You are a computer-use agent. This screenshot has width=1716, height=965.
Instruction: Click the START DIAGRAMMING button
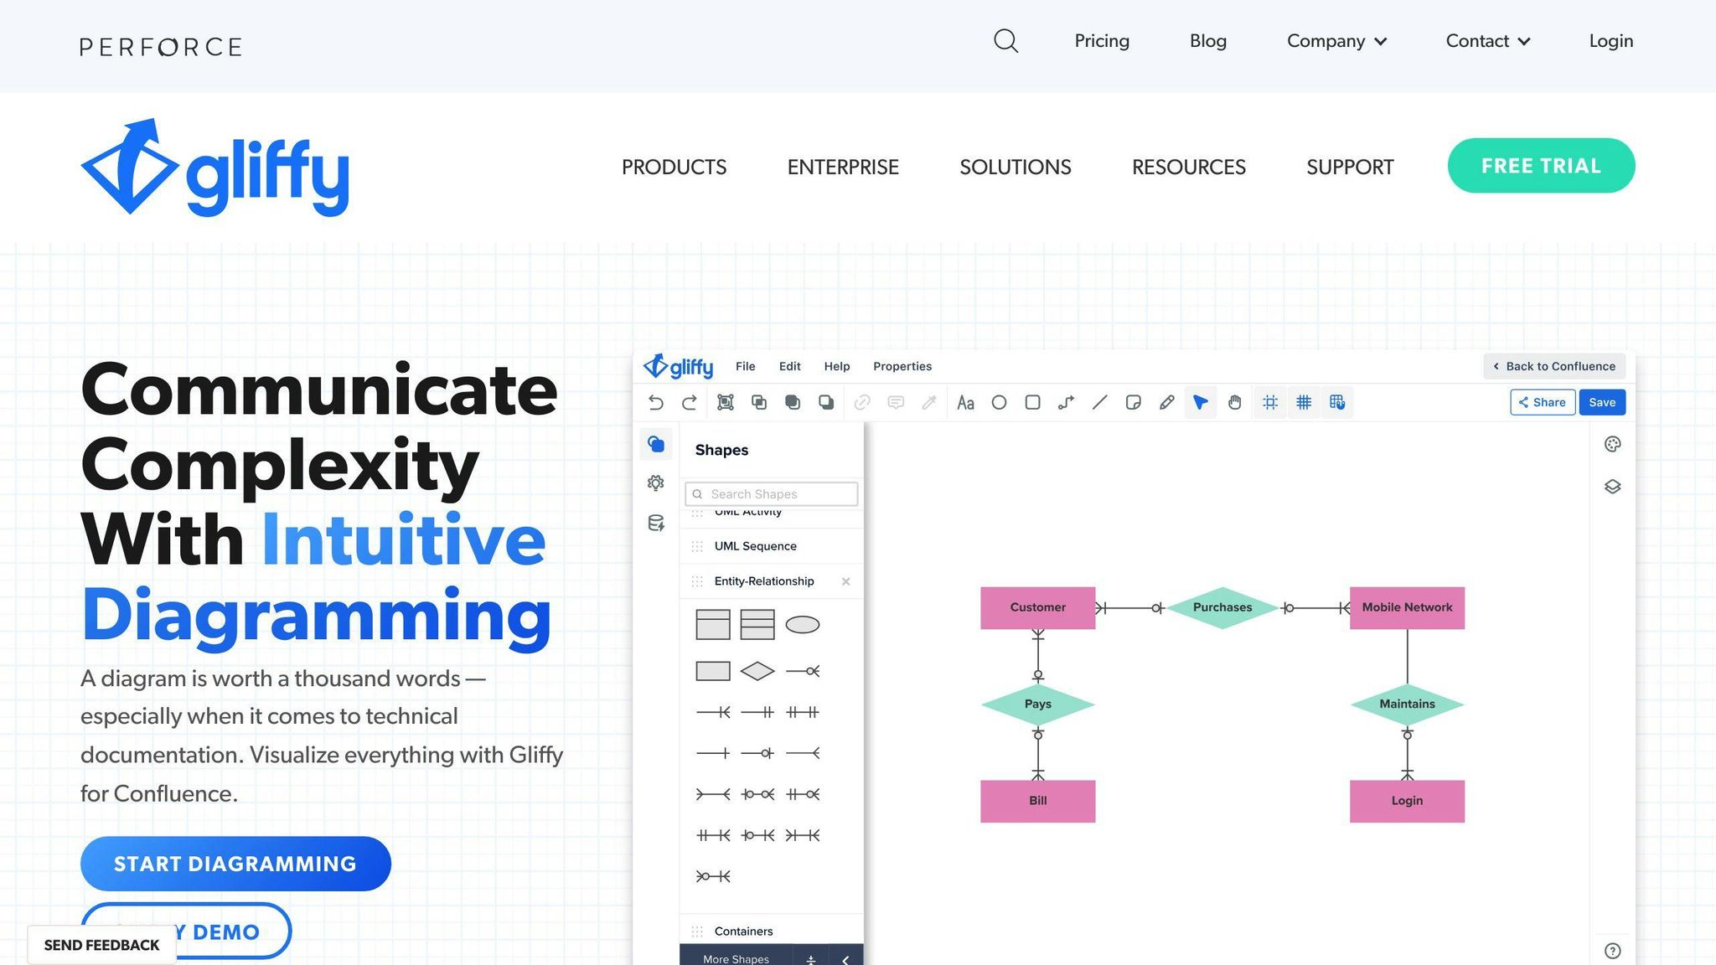point(235,864)
